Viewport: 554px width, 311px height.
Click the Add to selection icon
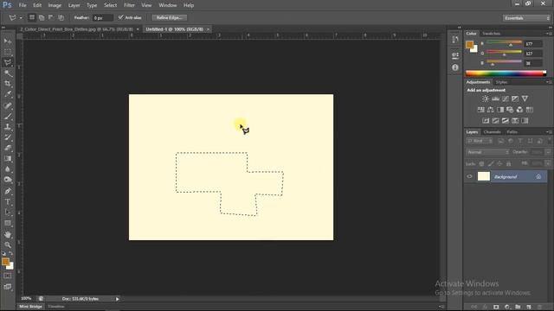(x=42, y=17)
